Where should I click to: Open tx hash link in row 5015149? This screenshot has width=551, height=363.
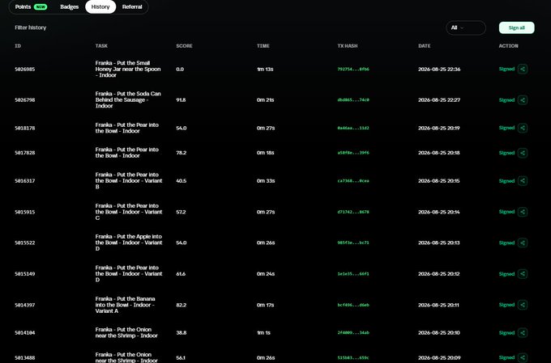click(x=353, y=274)
